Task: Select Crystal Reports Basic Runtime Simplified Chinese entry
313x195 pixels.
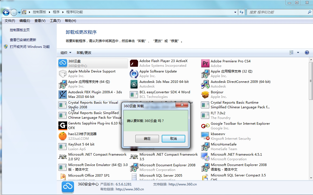Action: tap(235, 105)
